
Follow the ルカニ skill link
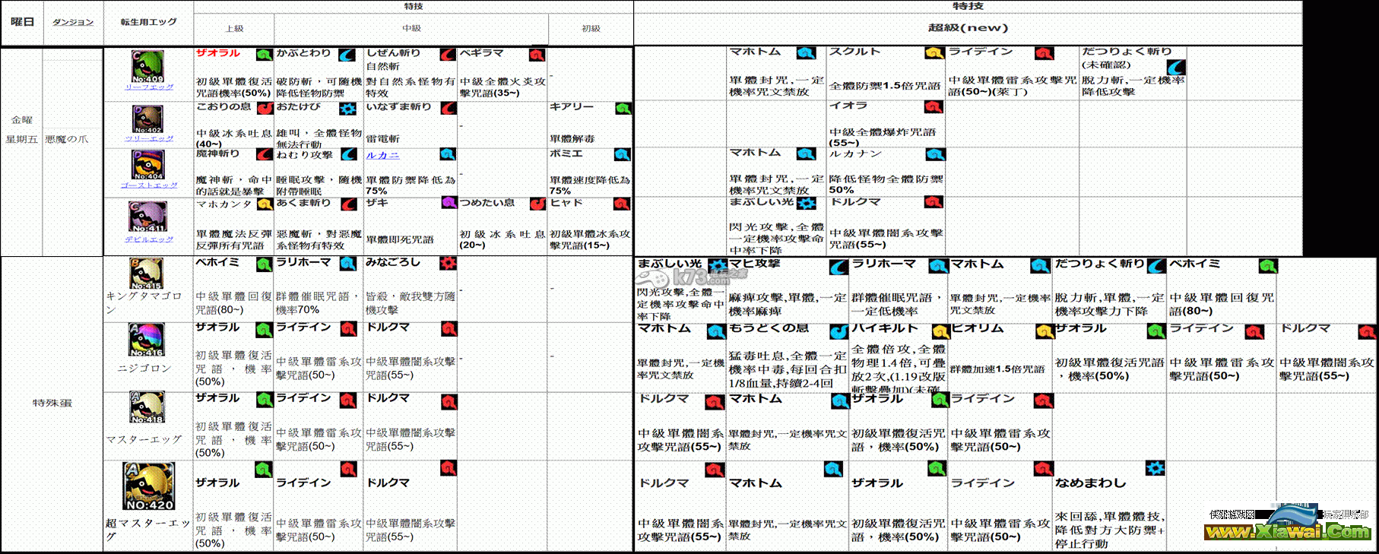pyautogui.click(x=382, y=155)
